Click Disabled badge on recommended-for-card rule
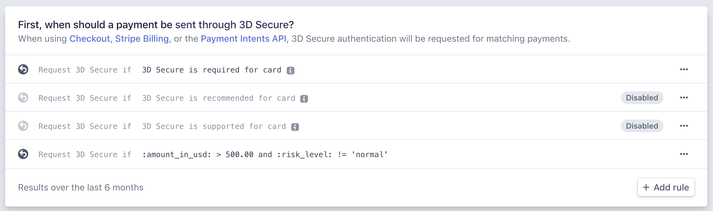This screenshot has height=211, width=713. point(642,98)
